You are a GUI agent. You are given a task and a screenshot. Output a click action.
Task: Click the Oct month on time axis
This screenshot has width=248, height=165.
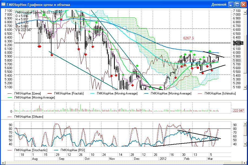point(87,159)
